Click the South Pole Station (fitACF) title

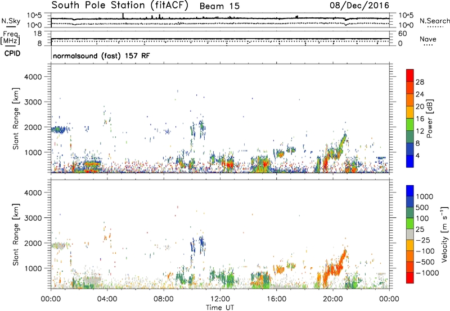[120, 6]
